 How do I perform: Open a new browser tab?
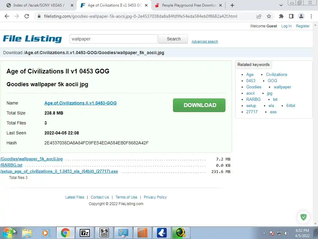[232, 5]
